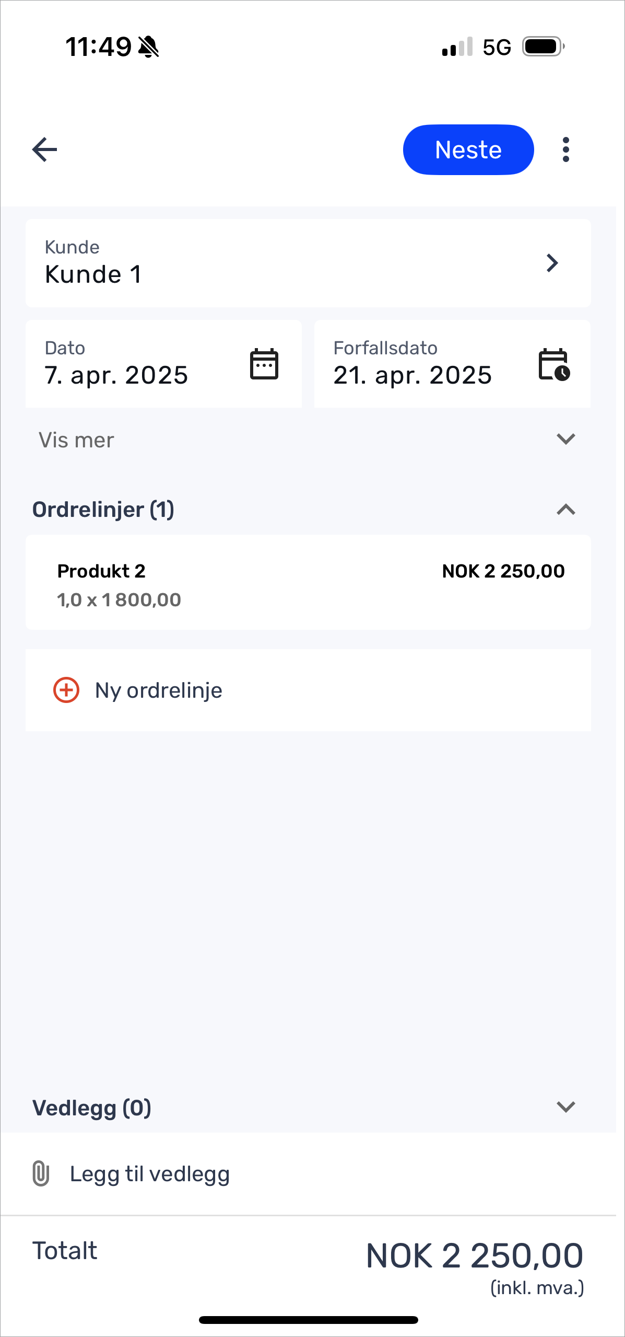Tap the cellular signal bars icon
This screenshot has height=1337, width=625.
[x=457, y=47]
